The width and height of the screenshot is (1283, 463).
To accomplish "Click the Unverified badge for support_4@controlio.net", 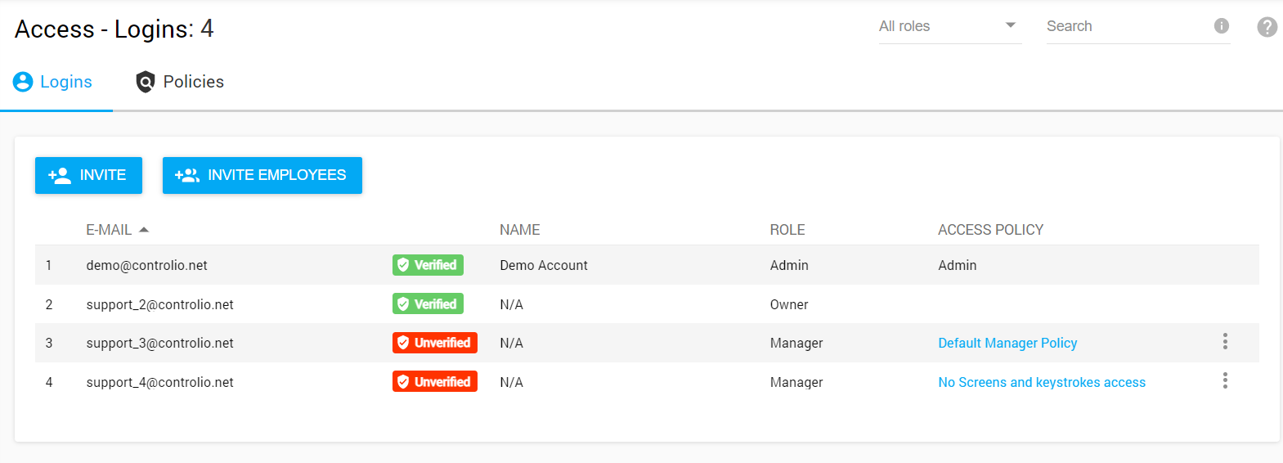I will (434, 382).
